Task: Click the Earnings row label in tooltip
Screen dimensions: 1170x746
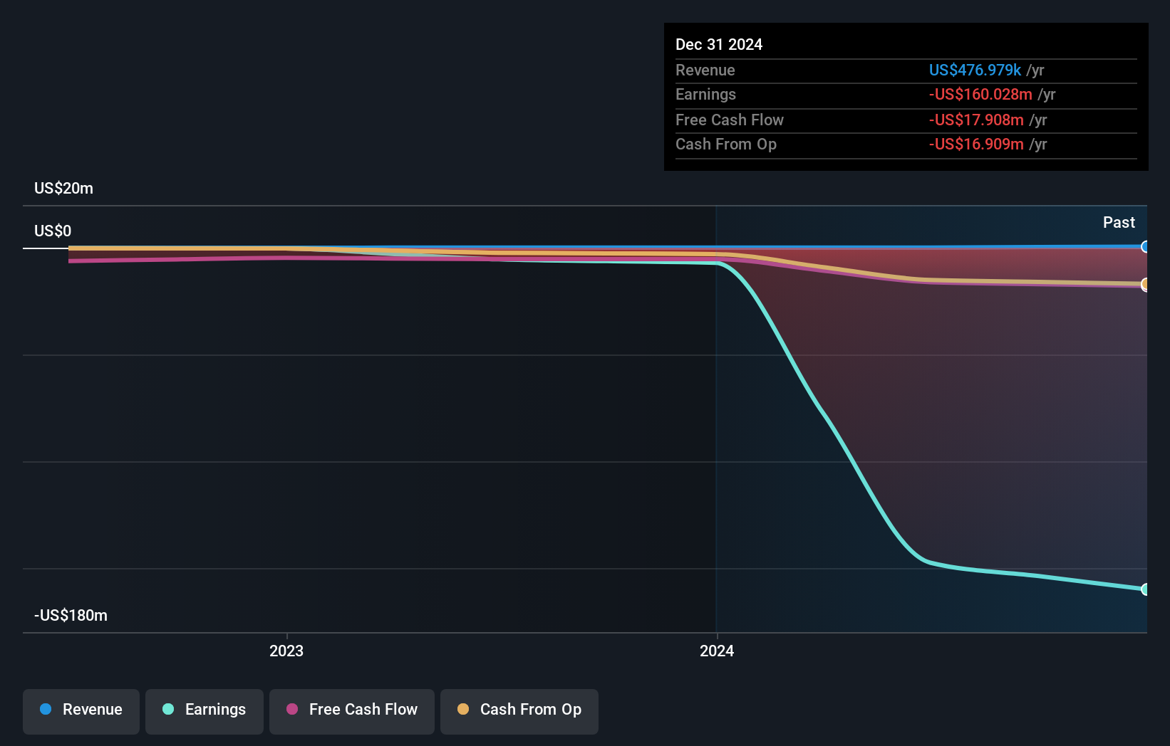Action: [x=705, y=94]
